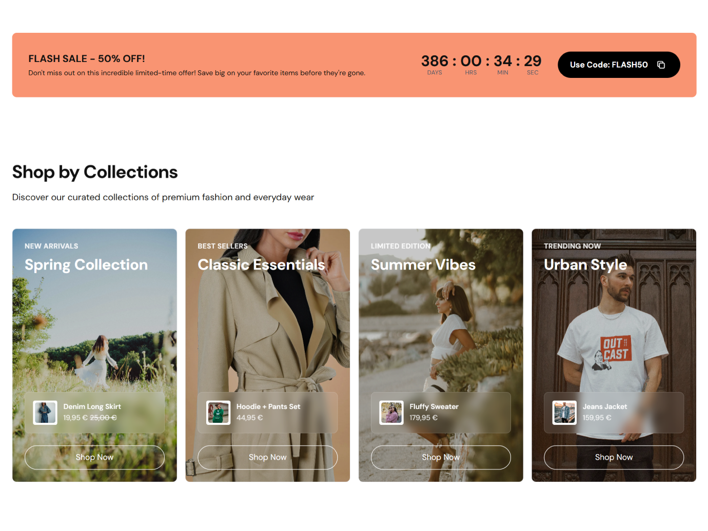The width and height of the screenshot is (708, 531).
Task: Select the Spring Collection title
Action: (86, 265)
